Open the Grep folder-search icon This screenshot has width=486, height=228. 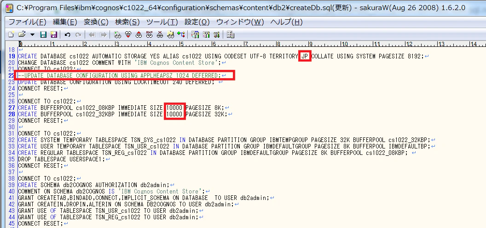(170, 34)
